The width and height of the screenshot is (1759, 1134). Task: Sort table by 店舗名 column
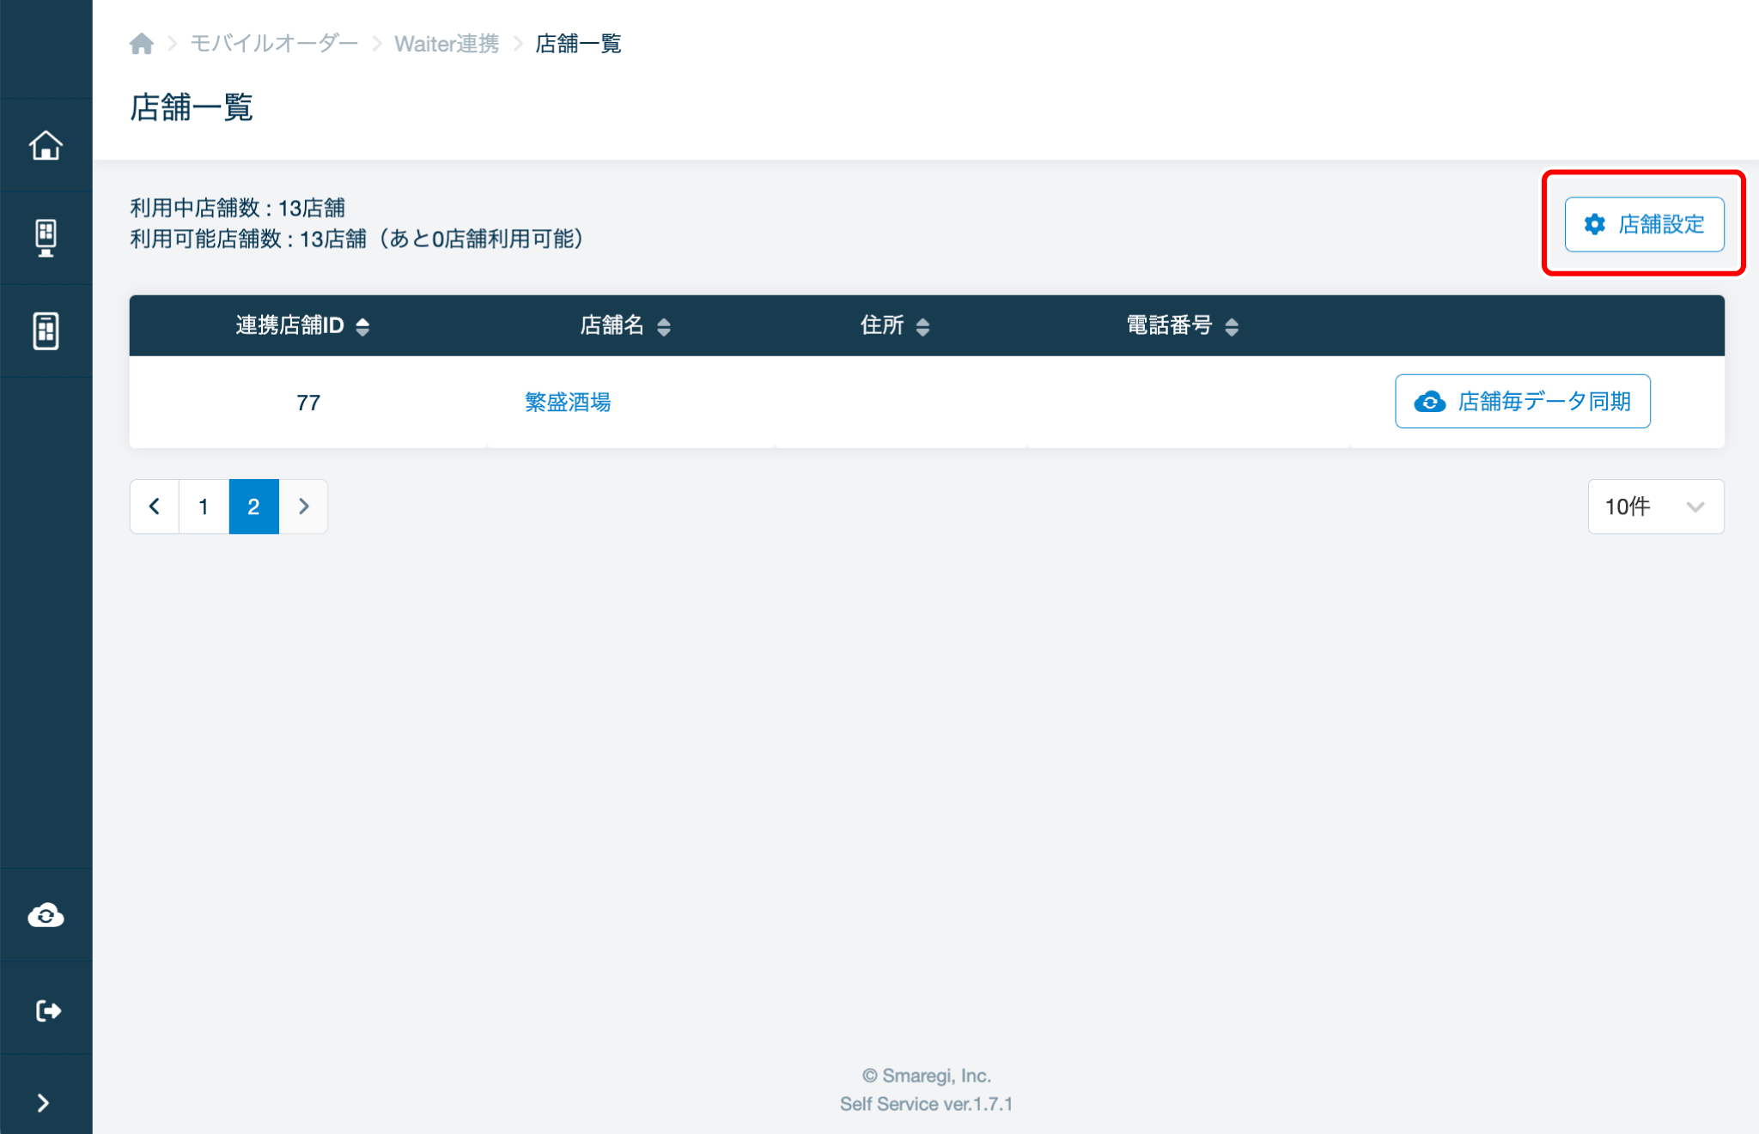pos(624,325)
